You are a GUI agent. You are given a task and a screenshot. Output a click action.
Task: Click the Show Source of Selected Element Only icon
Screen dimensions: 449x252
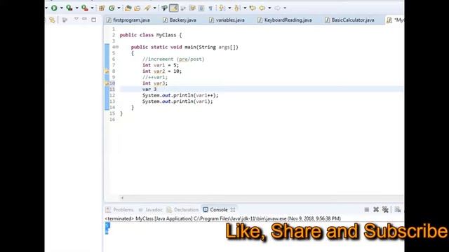[x=201, y=8]
